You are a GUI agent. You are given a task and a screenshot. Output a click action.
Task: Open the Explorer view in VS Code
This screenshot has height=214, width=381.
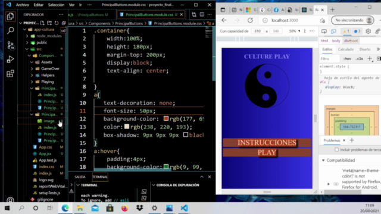10,17
